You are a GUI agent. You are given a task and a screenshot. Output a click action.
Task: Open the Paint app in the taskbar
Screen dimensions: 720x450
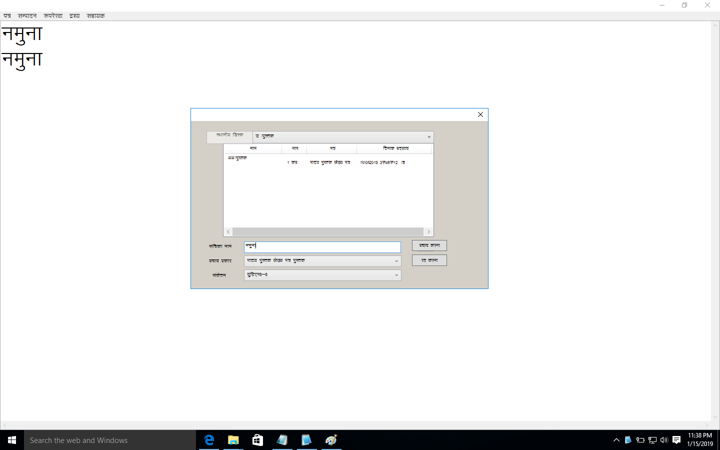click(x=331, y=440)
